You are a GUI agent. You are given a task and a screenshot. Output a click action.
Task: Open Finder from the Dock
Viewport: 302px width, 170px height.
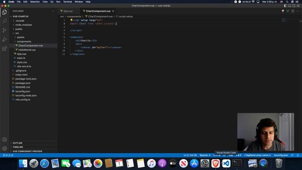(23, 163)
